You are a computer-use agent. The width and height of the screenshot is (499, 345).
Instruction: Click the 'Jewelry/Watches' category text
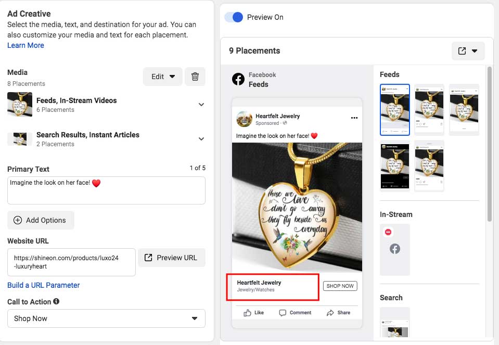click(255, 290)
